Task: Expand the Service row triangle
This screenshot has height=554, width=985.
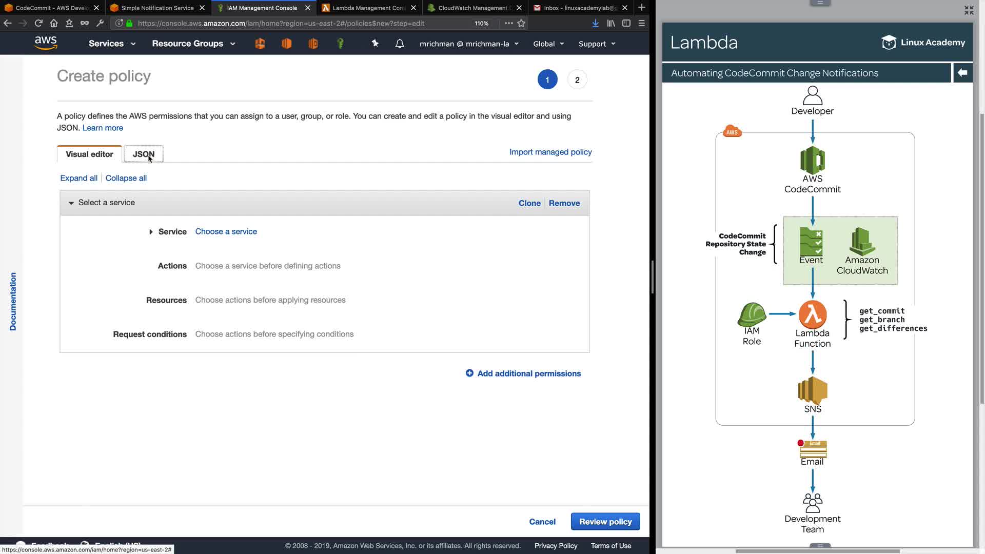Action: 151,232
